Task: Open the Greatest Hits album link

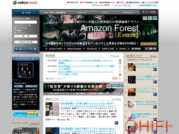Action: click(x=20, y=83)
